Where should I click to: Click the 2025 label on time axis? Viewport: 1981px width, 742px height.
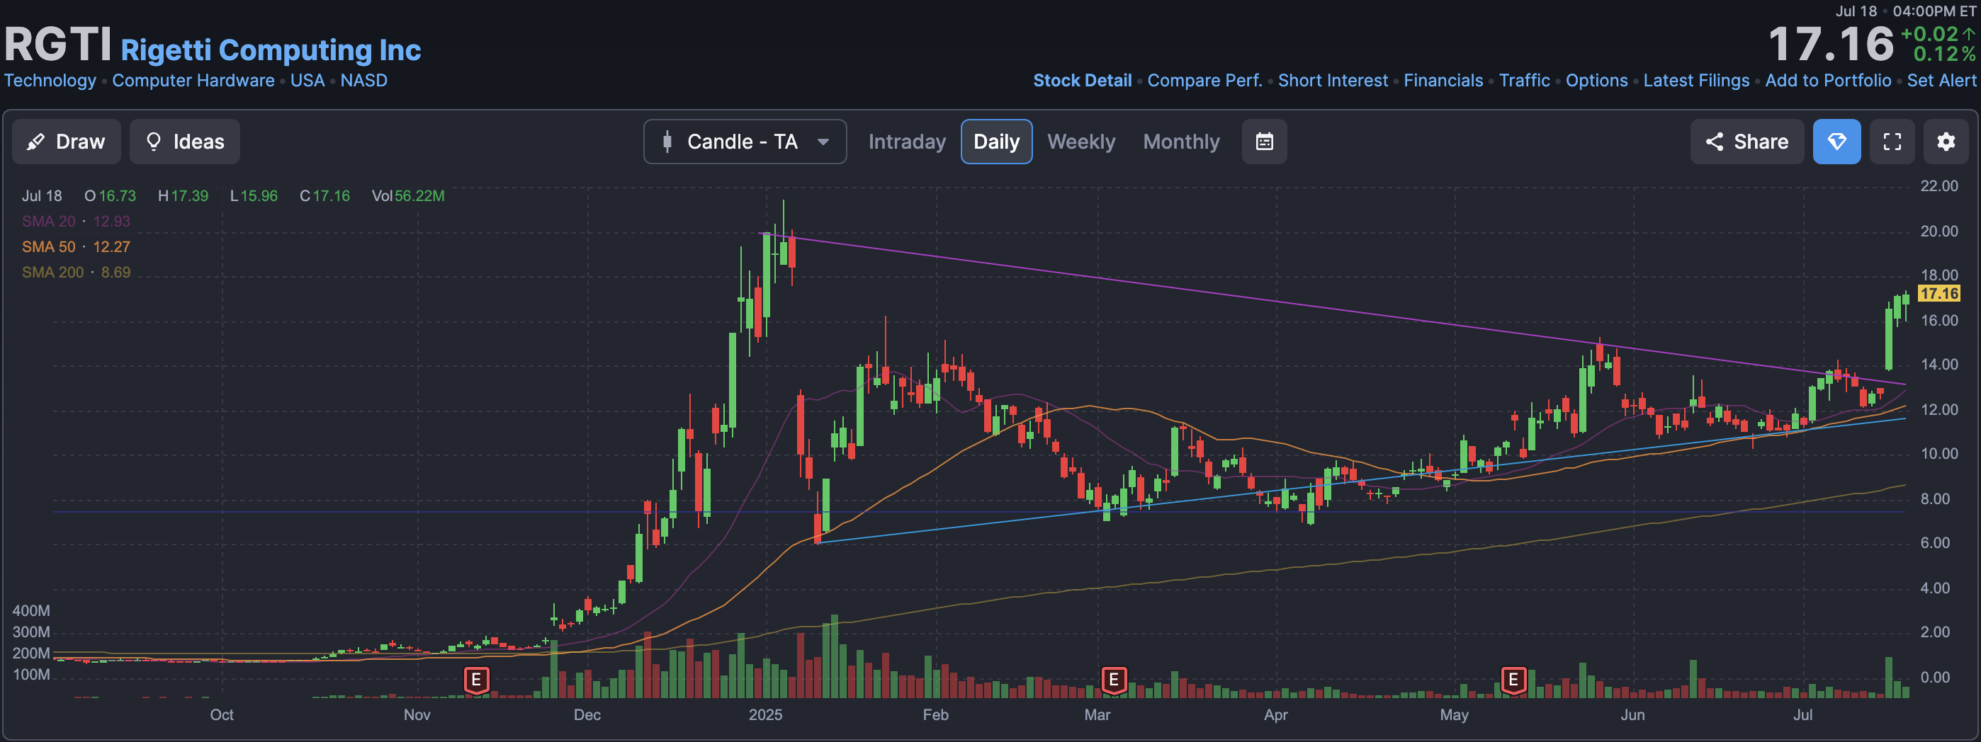[765, 714]
